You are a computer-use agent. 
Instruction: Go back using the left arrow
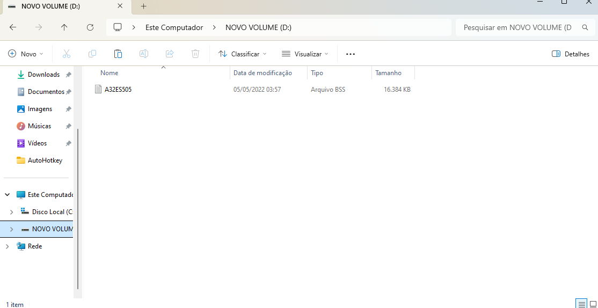12,27
